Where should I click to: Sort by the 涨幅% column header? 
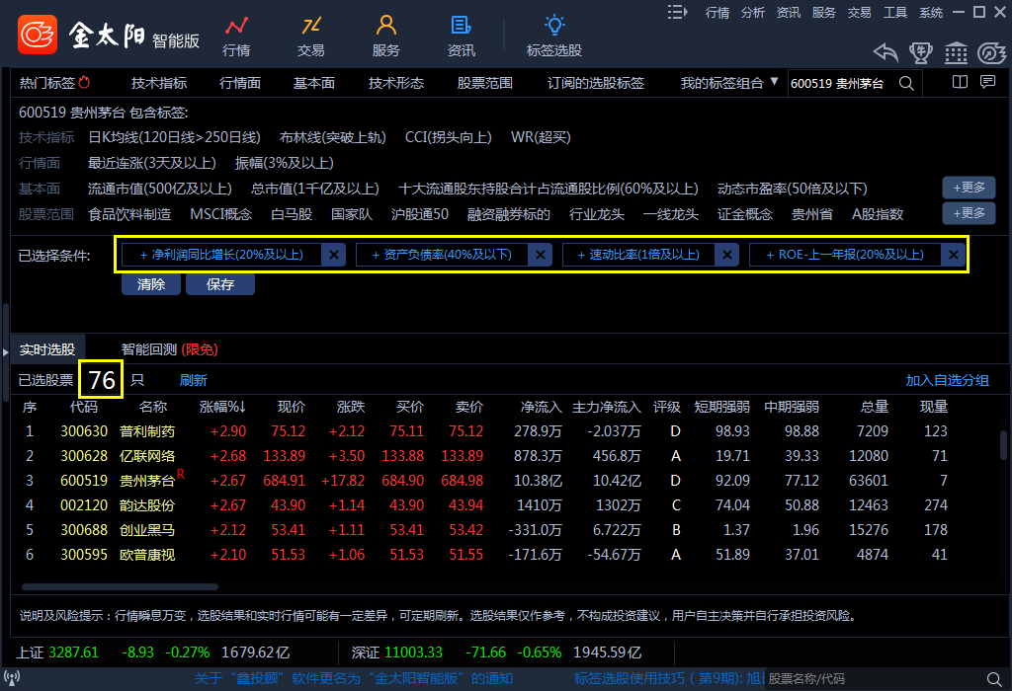222,407
